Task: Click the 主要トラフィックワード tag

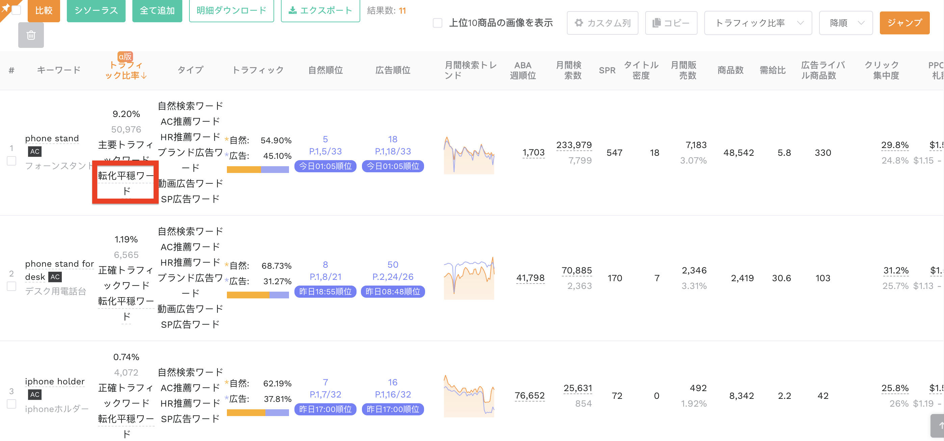Action: click(126, 152)
